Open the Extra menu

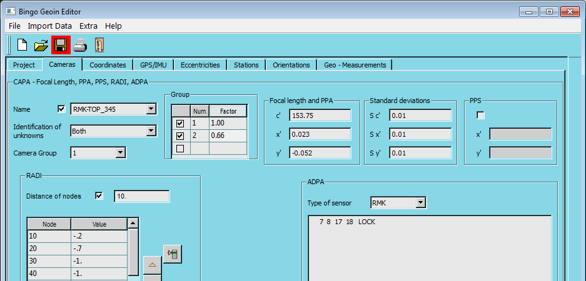(x=88, y=26)
